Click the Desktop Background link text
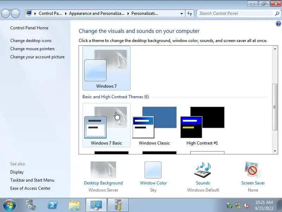This screenshot has height=212, width=282. tap(103, 183)
